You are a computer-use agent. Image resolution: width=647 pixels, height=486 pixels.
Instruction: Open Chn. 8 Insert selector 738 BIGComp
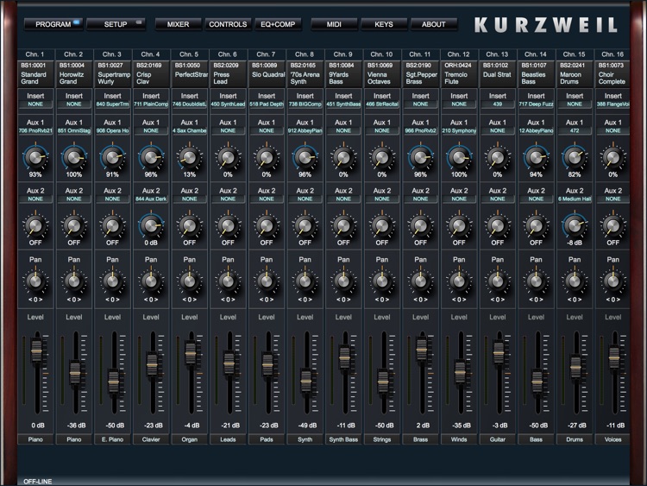[305, 104]
